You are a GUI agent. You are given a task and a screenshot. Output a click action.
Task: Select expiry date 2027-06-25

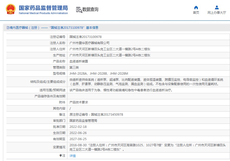coord(78,139)
